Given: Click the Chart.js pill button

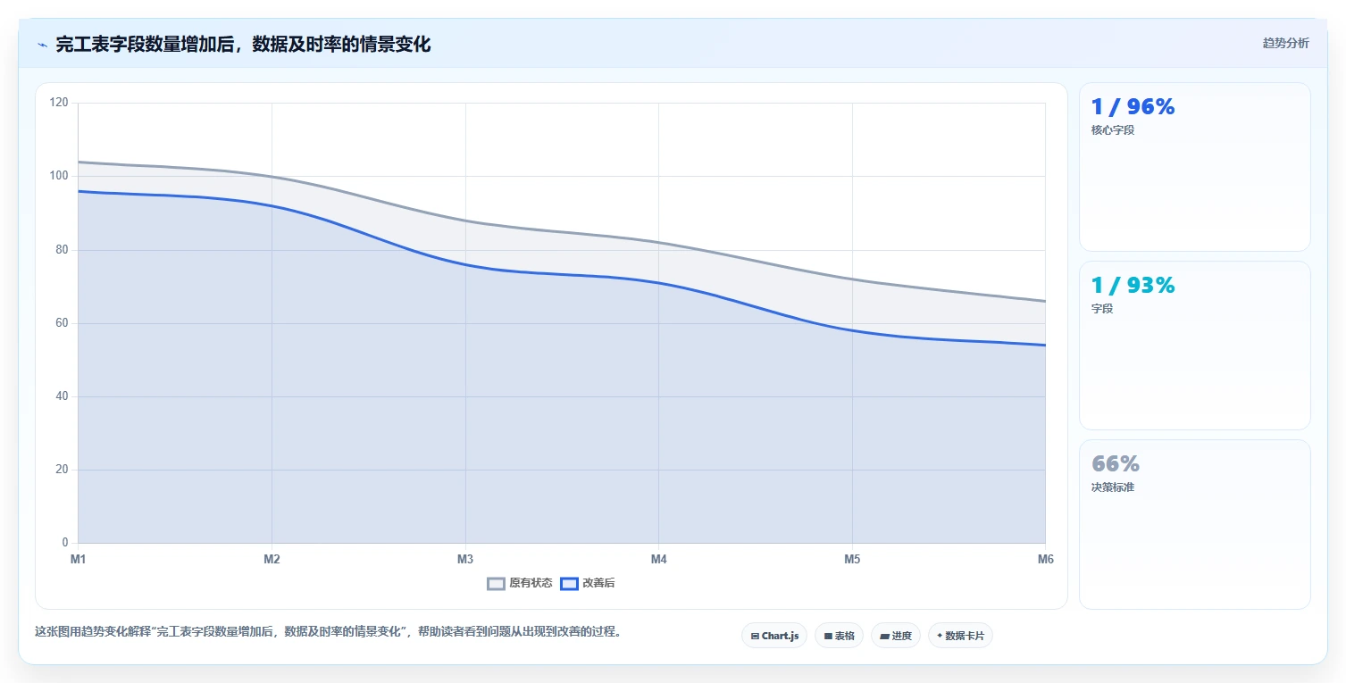Looking at the screenshot, I should tap(774, 636).
